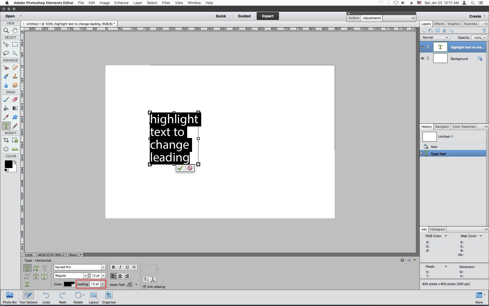Activate the Clone Stamp tool

[15, 76]
